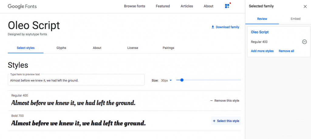311x139 pixels.
Task: Click the Google Fonts logo
Action: pyautogui.click(x=22, y=6)
